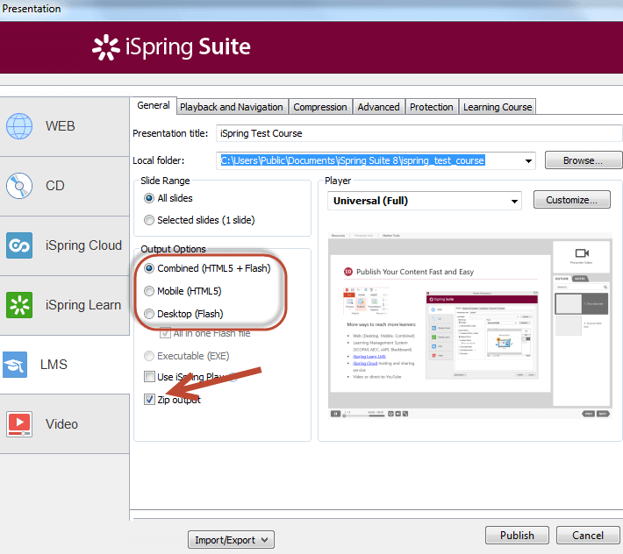Open the Universal (Full) player dropdown

tap(425, 201)
